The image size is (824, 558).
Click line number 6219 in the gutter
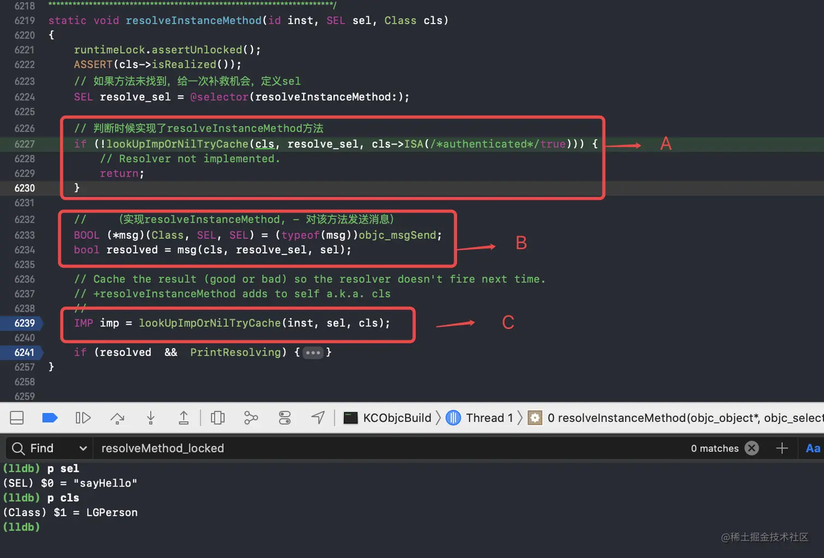(25, 21)
